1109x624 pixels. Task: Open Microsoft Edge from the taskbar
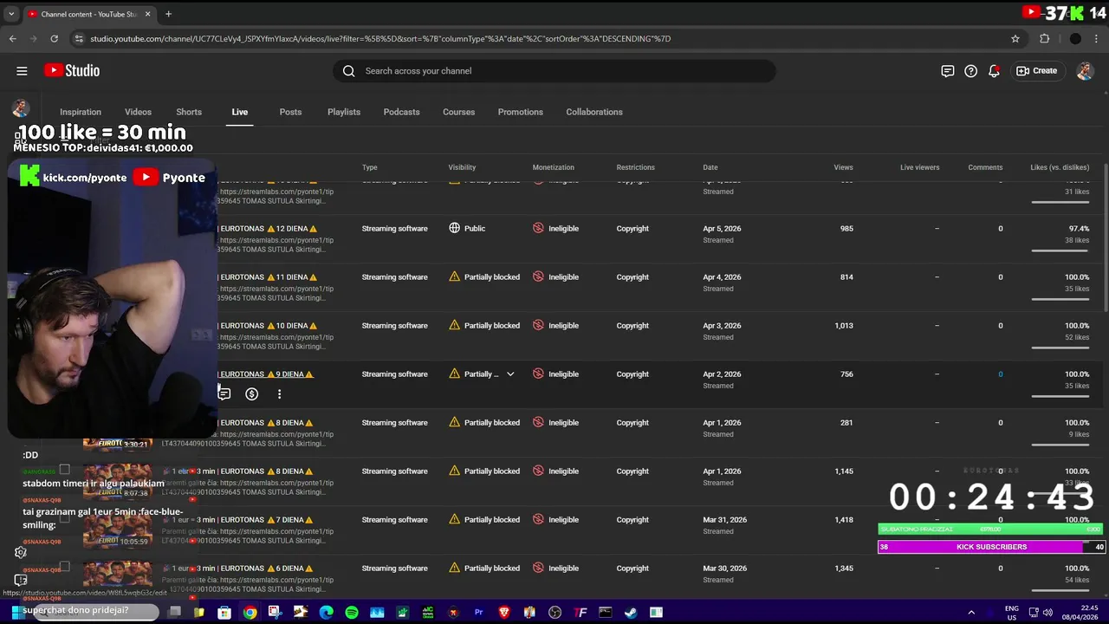pyautogui.click(x=326, y=613)
